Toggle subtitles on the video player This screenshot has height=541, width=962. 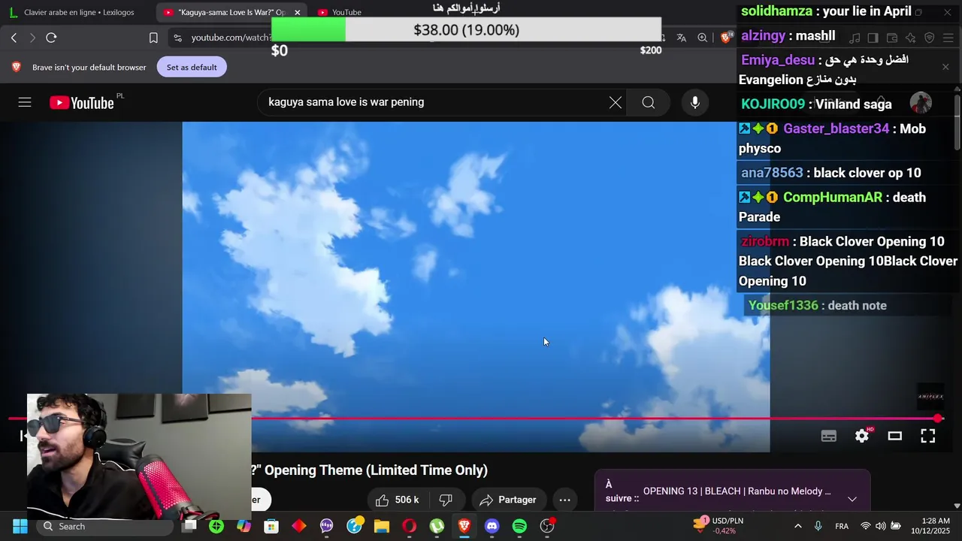click(829, 436)
